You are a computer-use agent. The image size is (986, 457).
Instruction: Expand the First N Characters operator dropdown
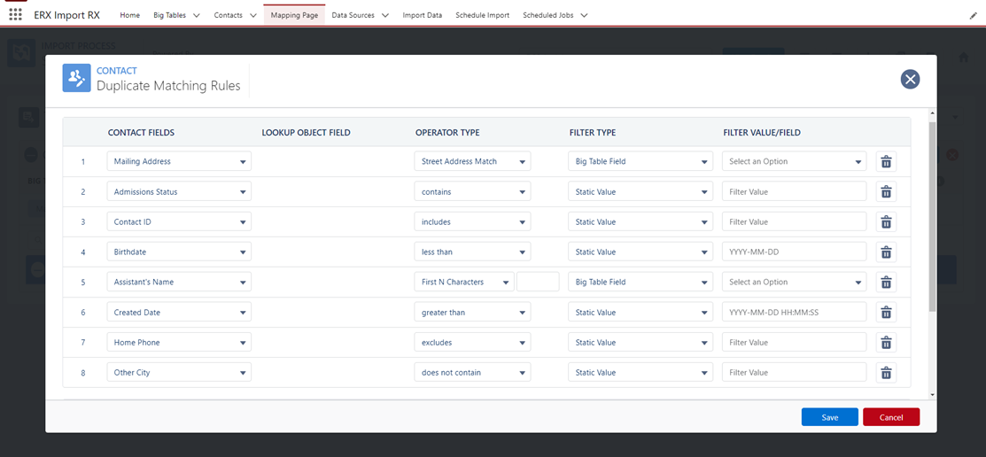click(x=463, y=282)
